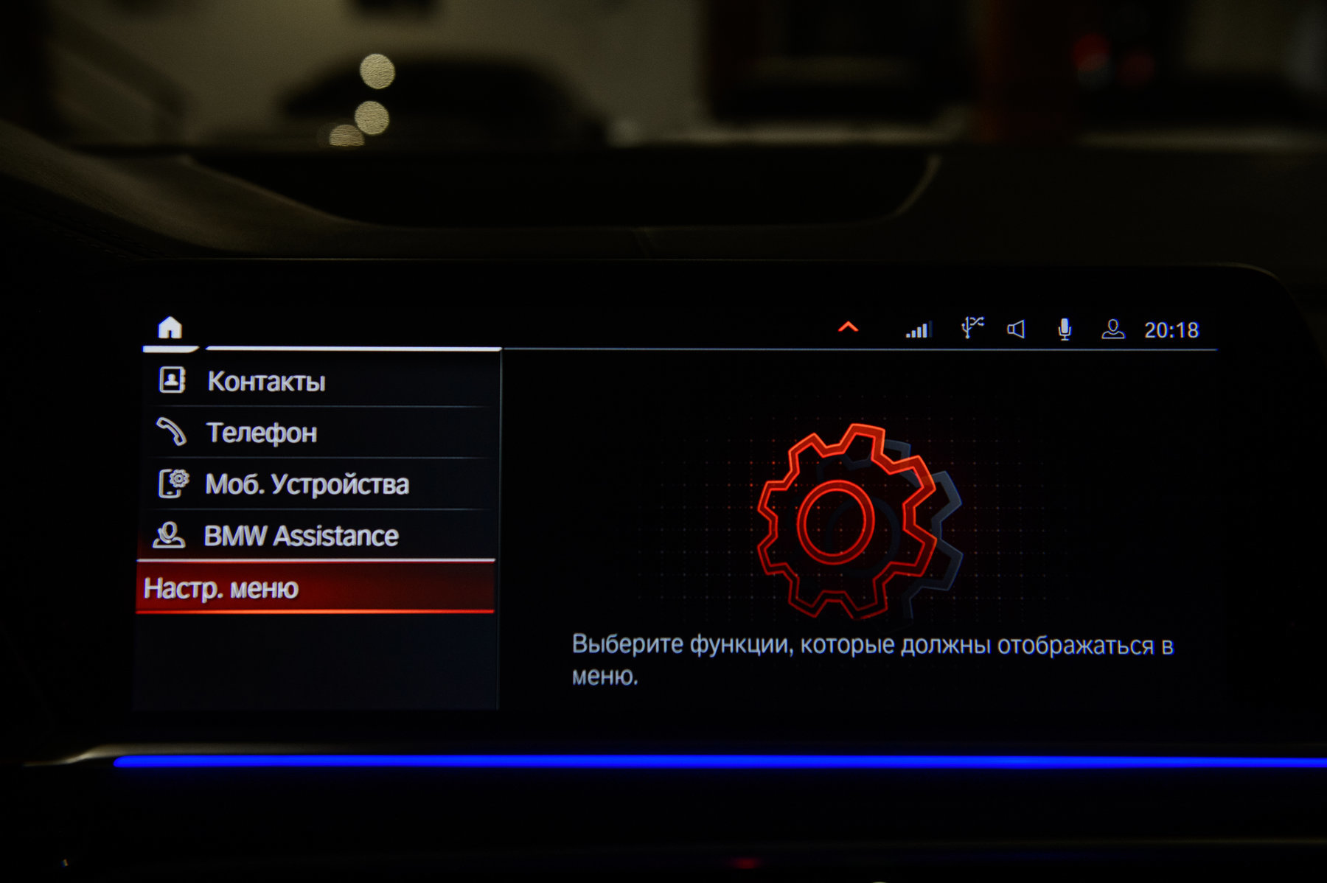Tap the contact card icon beside Контакты
The width and height of the screenshot is (1327, 883).
click(172, 380)
